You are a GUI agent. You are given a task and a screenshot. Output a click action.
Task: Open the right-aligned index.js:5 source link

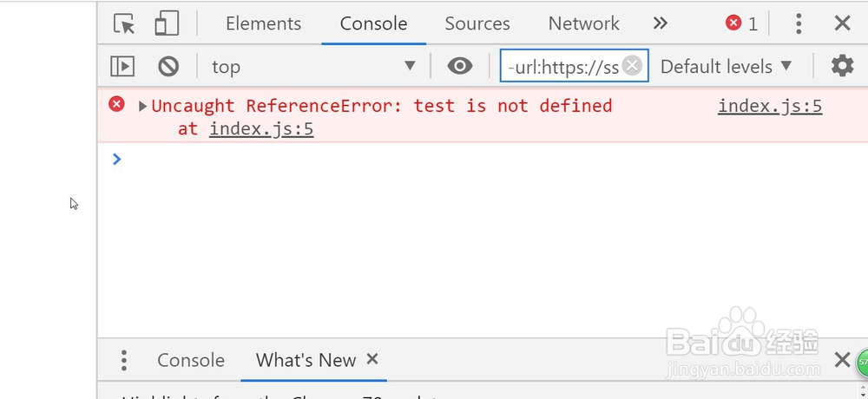(770, 106)
